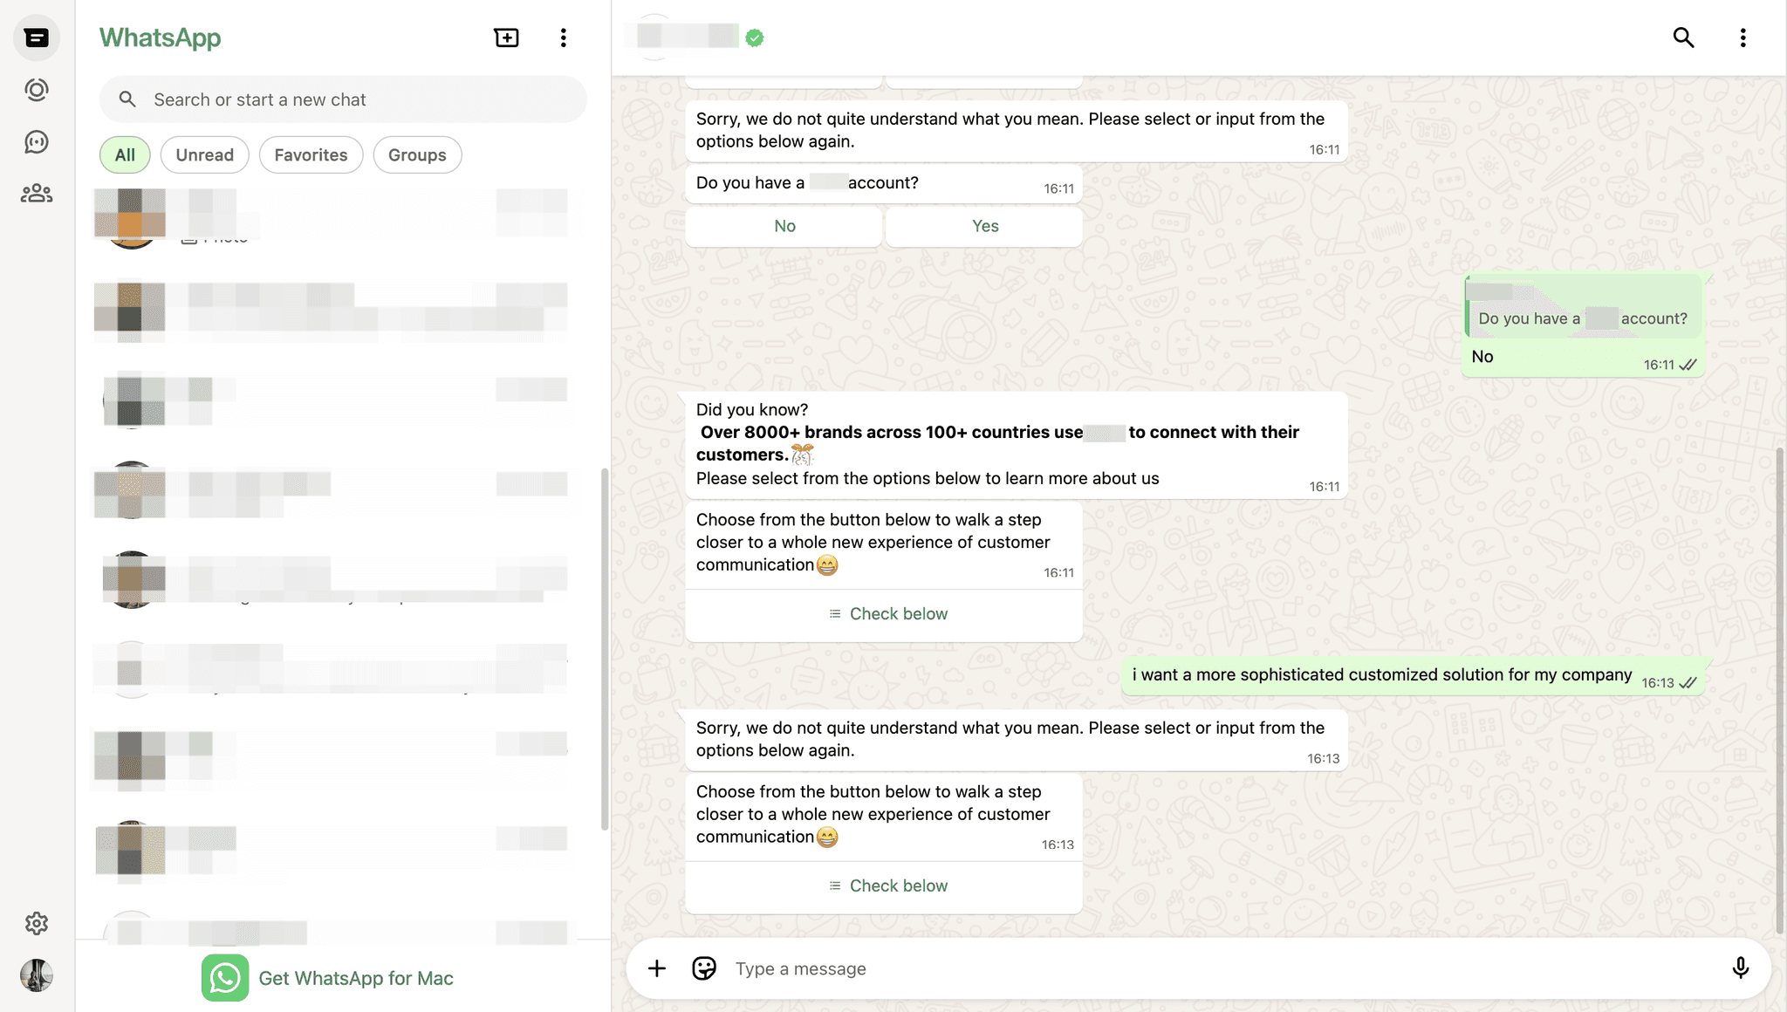Image resolution: width=1787 pixels, height=1012 pixels.
Task: Open the Channels icon in sidebar
Action: (x=37, y=141)
